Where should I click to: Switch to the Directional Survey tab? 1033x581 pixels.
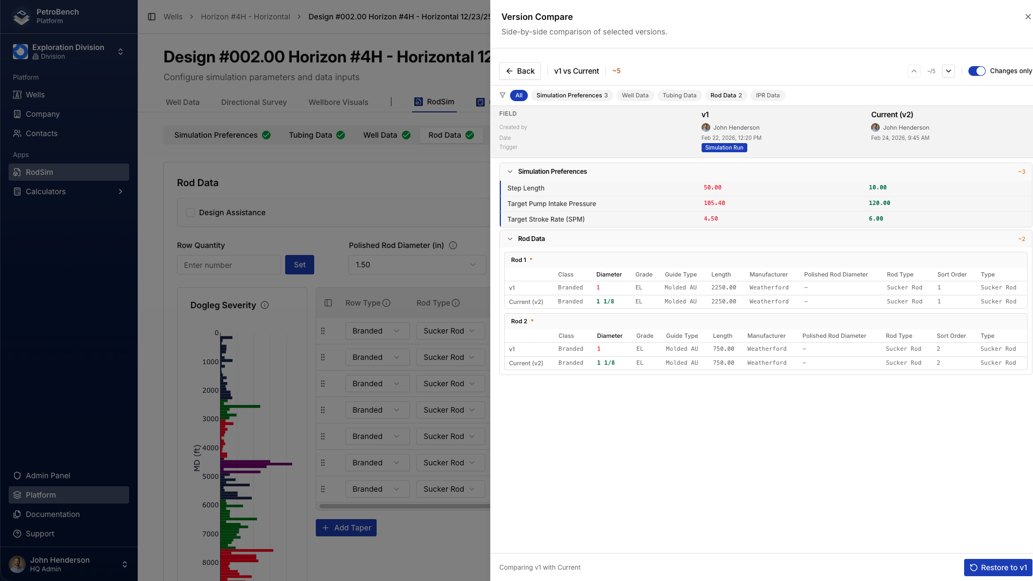253,102
